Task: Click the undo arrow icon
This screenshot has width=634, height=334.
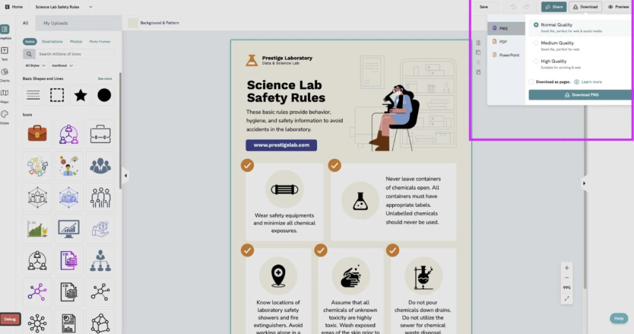Action: tap(513, 7)
